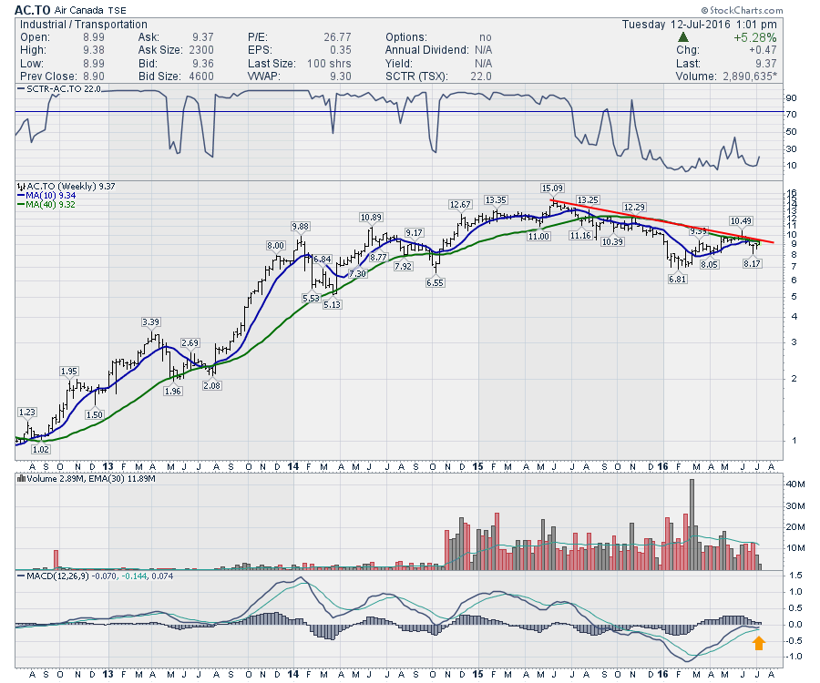Screen dimensions: 820x683
Task: Jump to the 14 year marker on the x-axis
Action: pos(294,675)
